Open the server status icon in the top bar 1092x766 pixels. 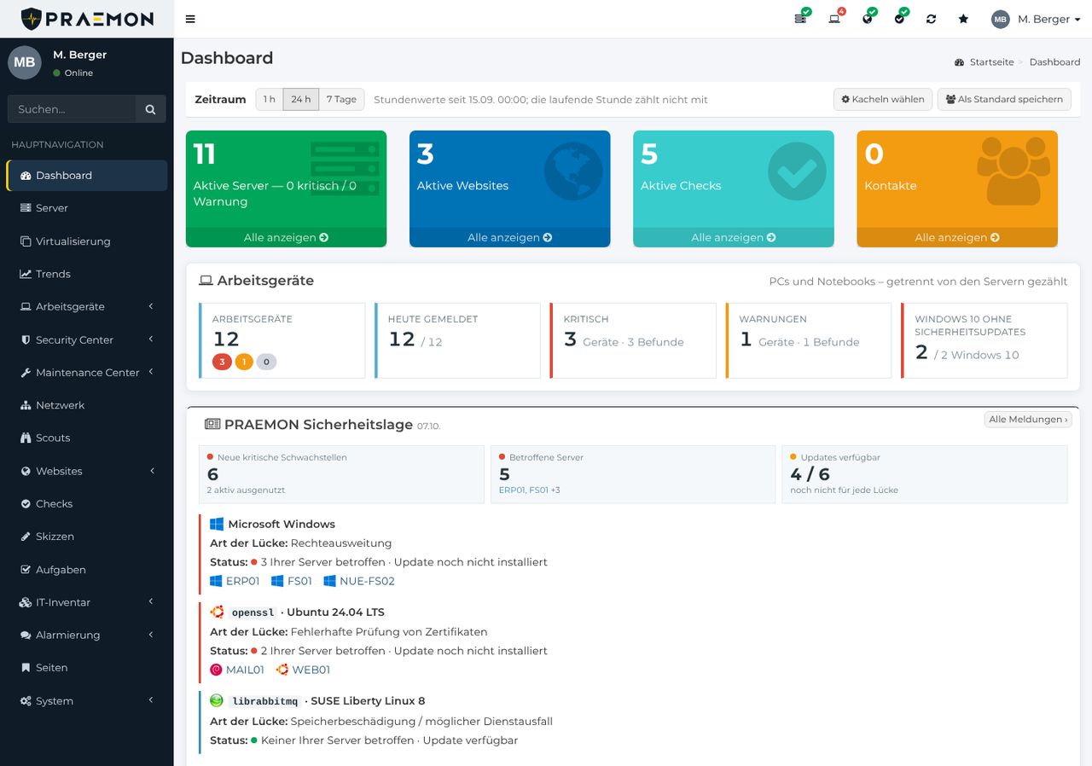(800, 19)
